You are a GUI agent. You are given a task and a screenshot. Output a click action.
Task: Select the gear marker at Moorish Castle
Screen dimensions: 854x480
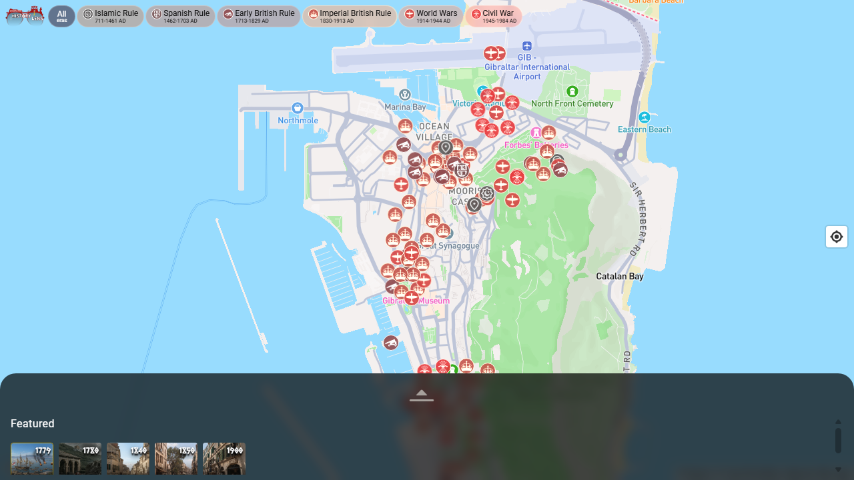(x=487, y=193)
